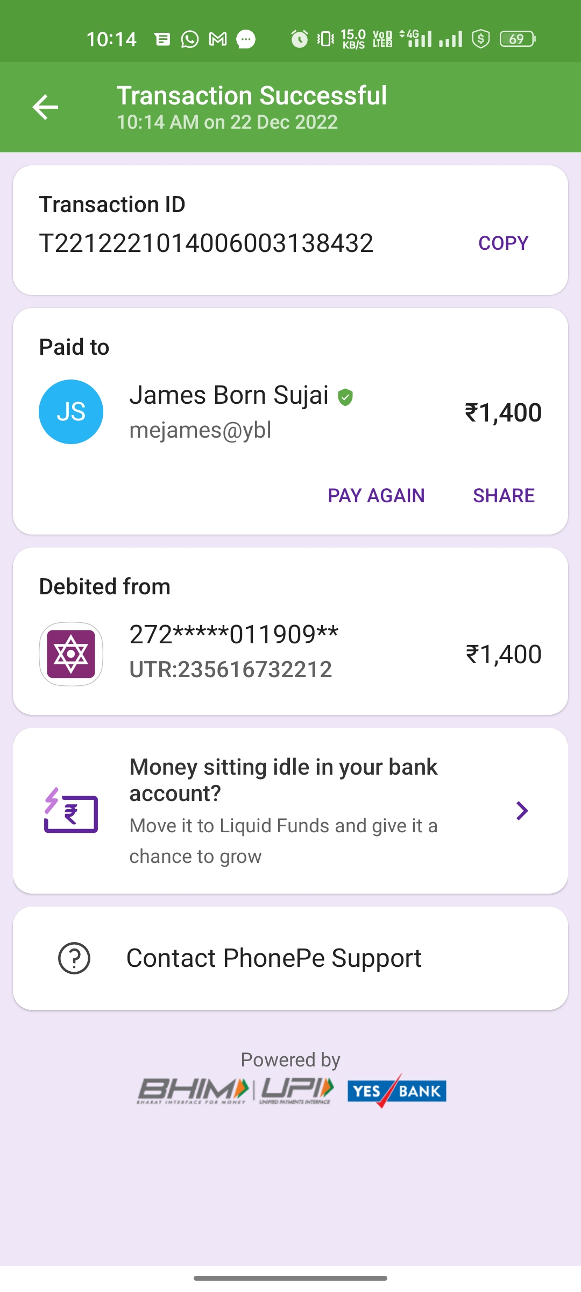Tap the battery indicator icon
The image size is (581, 1292).
tap(517, 39)
